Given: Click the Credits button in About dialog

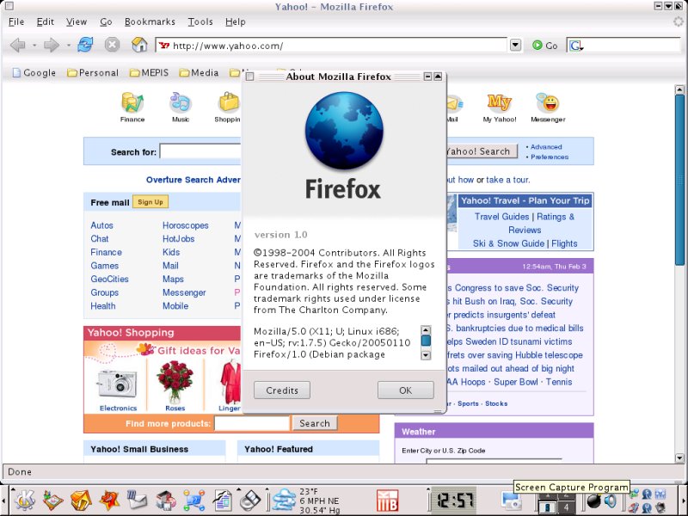Looking at the screenshot, I should tap(282, 390).
